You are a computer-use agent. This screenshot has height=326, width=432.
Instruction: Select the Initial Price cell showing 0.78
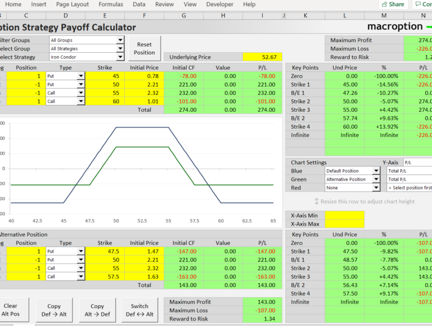(x=144, y=76)
